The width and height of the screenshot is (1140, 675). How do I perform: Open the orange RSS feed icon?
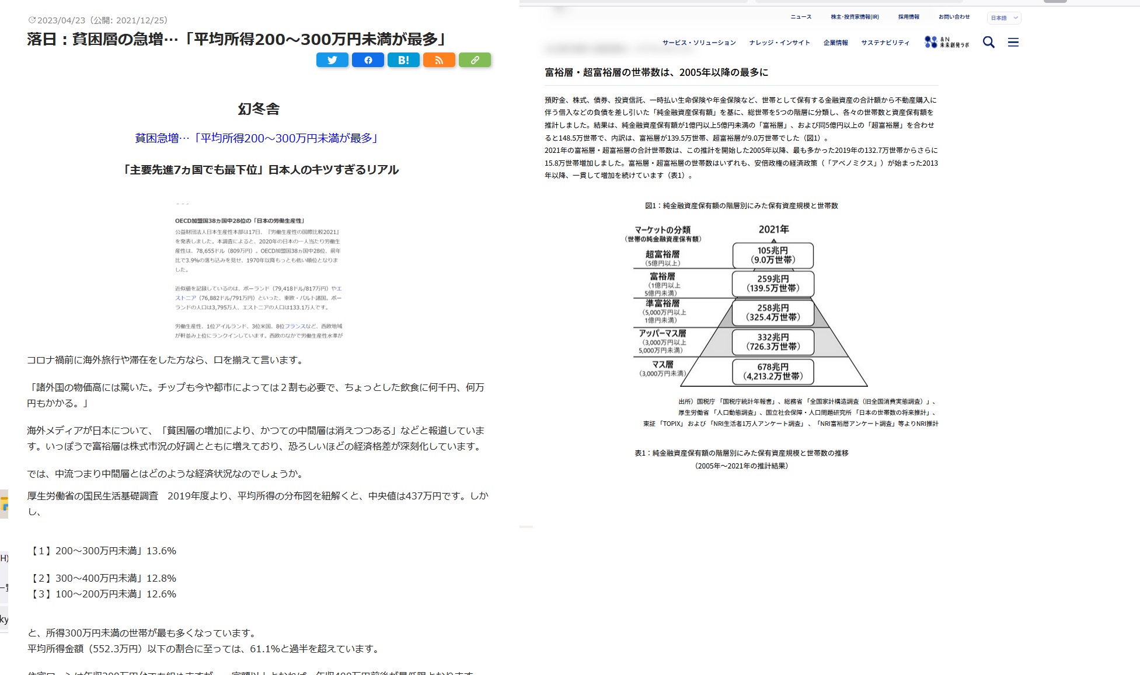pyautogui.click(x=439, y=60)
